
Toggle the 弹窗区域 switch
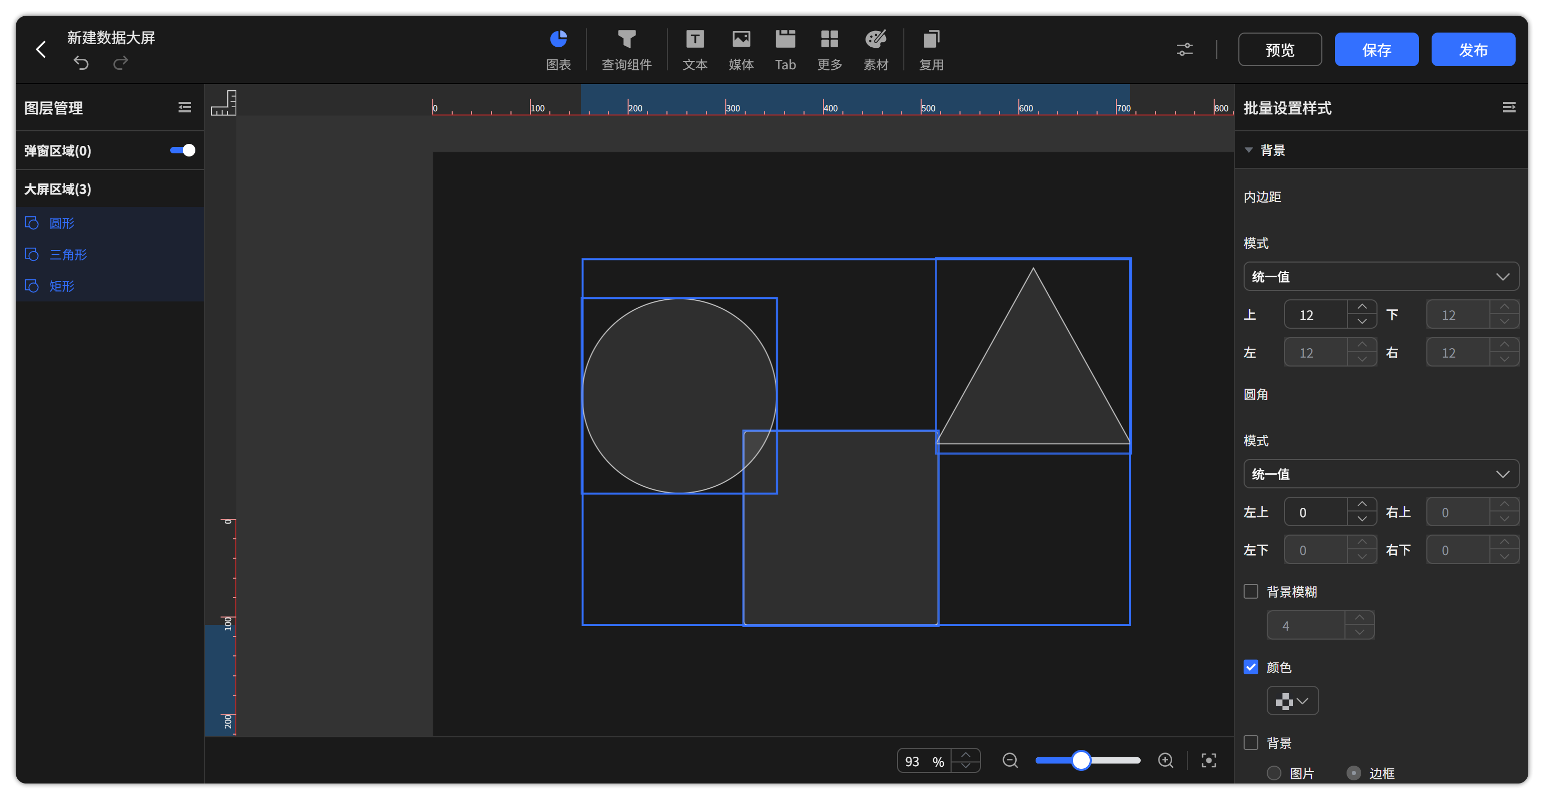(182, 150)
